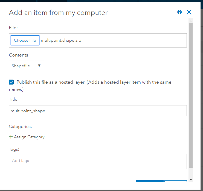The image size is (203, 191).
Task: Click the Contents dropdown arrow
Action: (x=39, y=66)
